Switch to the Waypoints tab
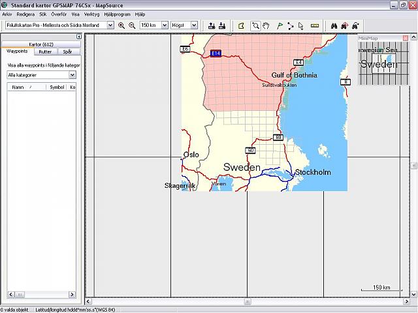The width and height of the screenshot is (418, 313). 17,52
